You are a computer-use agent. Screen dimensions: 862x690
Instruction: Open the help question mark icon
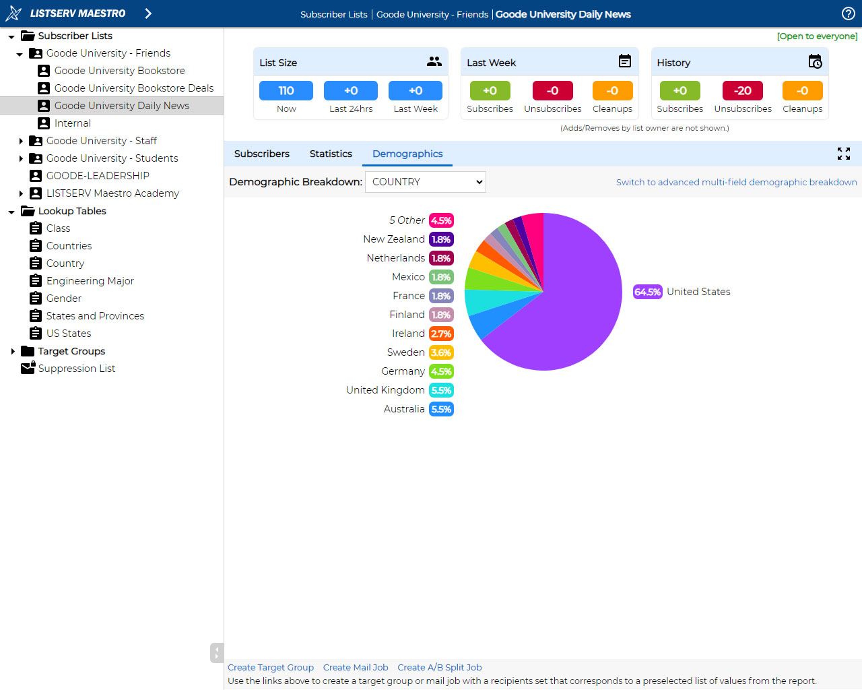tap(849, 13)
